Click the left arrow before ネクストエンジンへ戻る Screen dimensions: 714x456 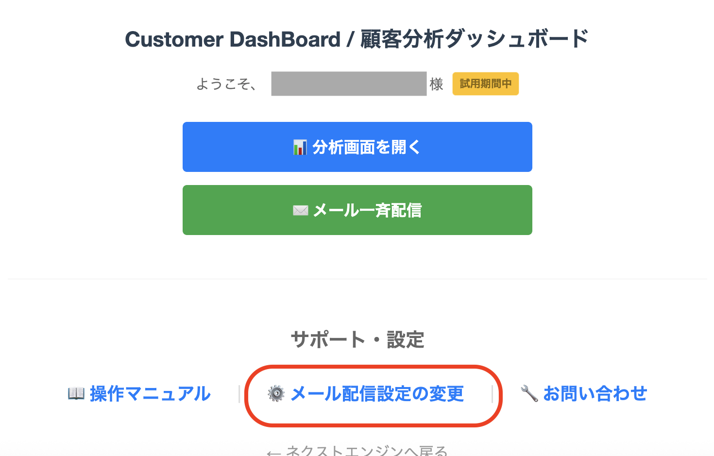[x=273, y=452]
